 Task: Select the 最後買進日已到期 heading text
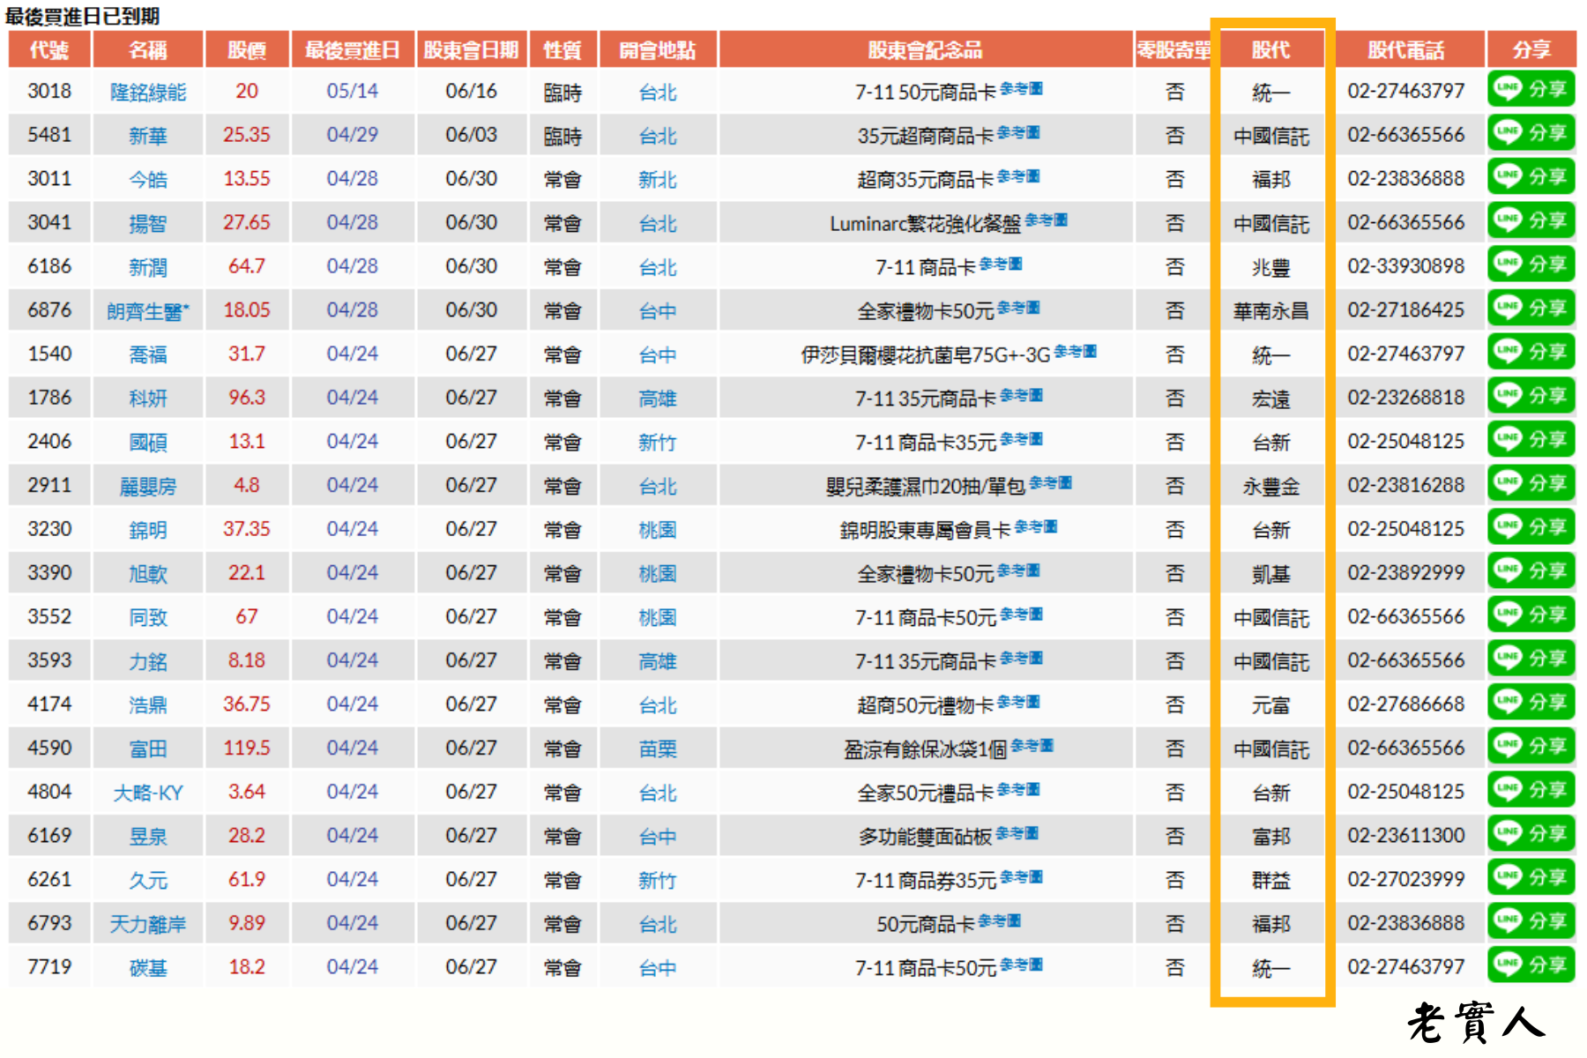(x=83, y=16)
